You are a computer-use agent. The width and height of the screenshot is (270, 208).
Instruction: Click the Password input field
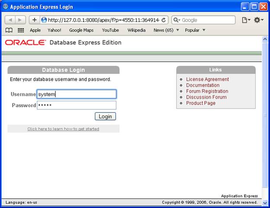click(x=77, y=105)
